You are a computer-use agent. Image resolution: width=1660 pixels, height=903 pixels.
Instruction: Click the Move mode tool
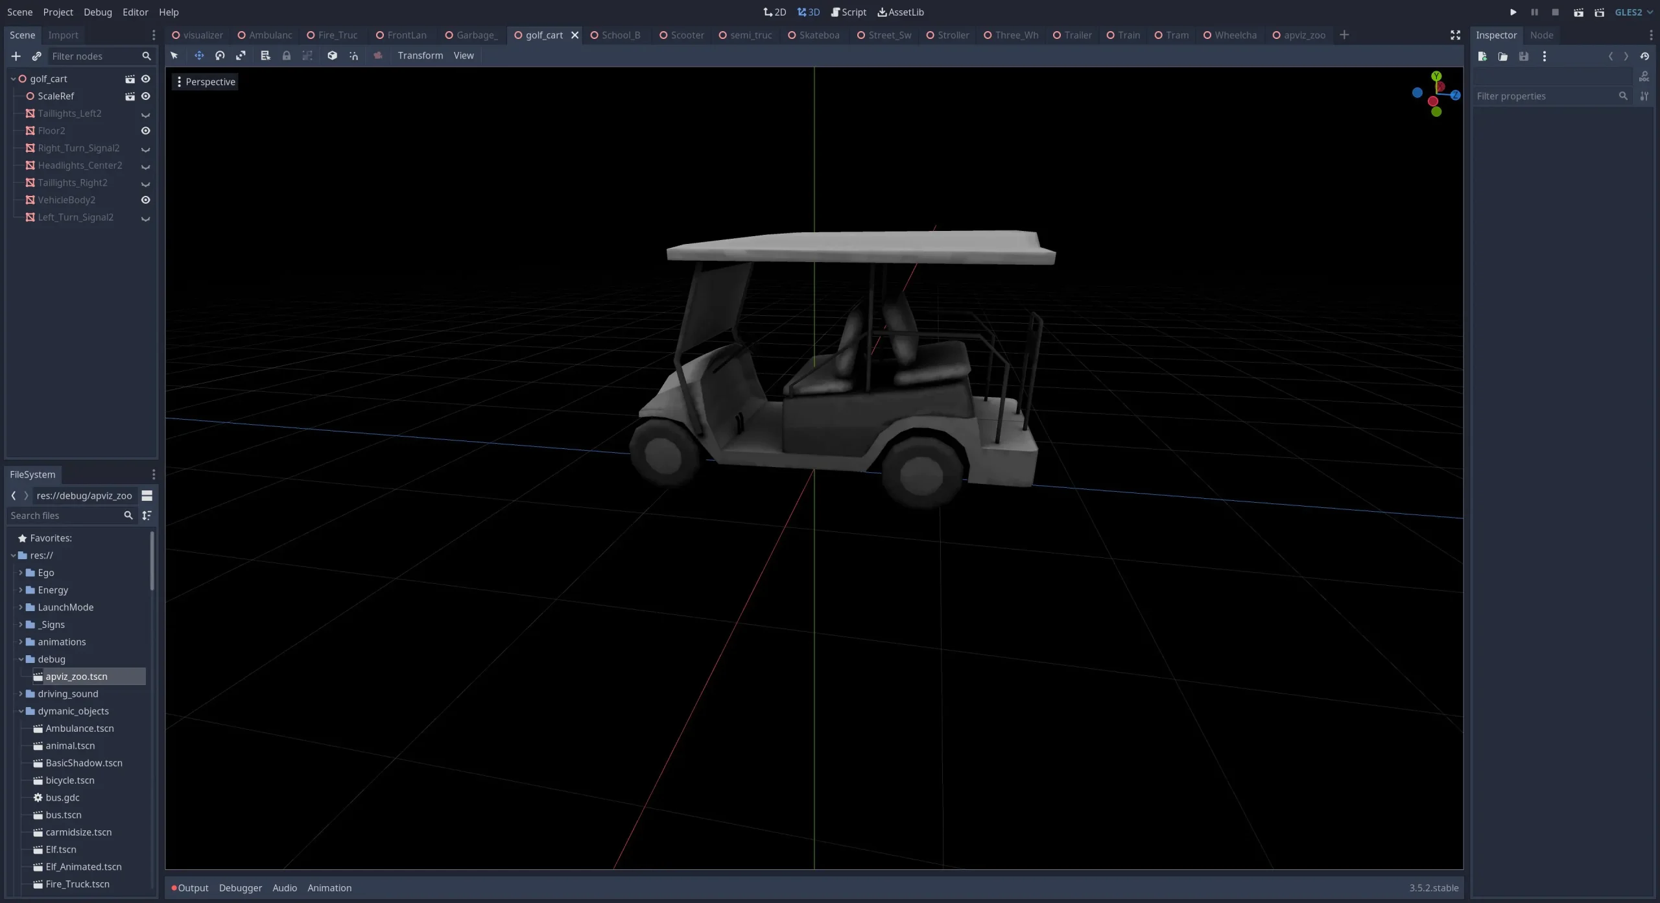point(199,56)
